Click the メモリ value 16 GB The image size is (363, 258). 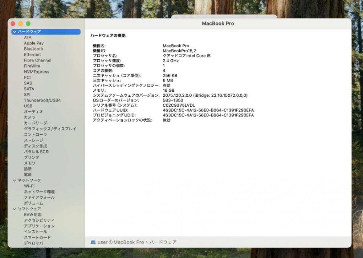pos(168,91)
